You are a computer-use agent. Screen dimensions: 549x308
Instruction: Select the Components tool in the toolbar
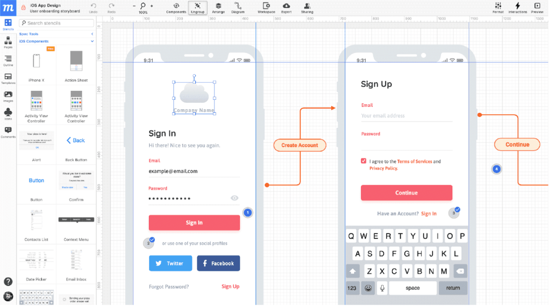176,7
